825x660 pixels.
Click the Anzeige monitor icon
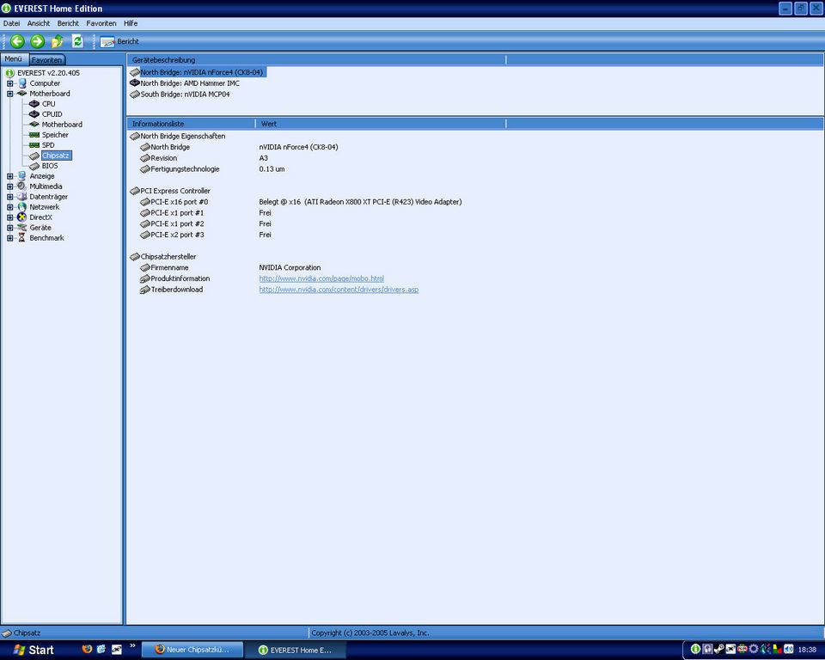(22, 176)
